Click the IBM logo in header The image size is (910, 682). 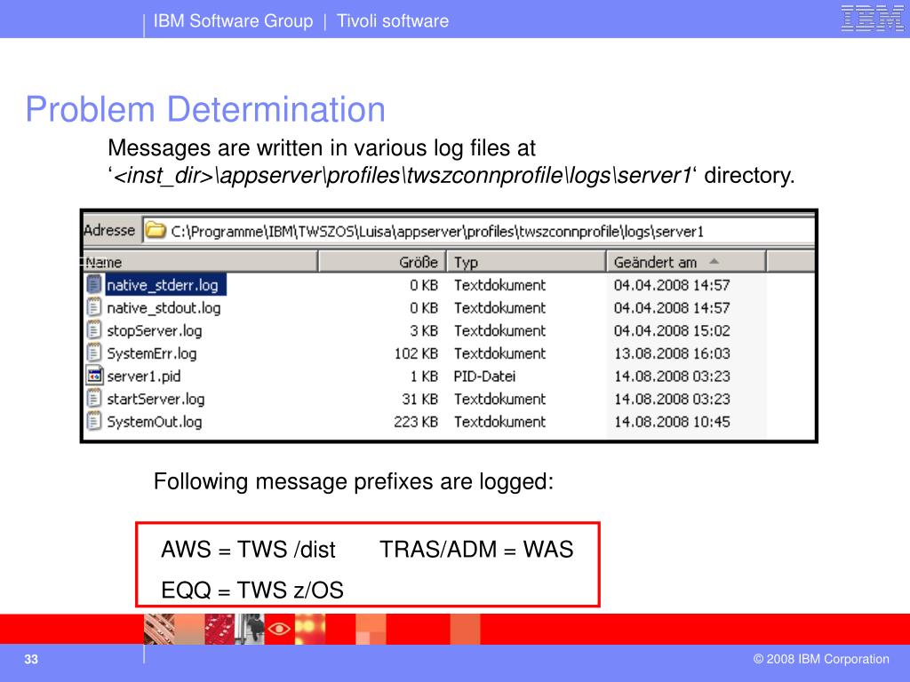point(872,18)
